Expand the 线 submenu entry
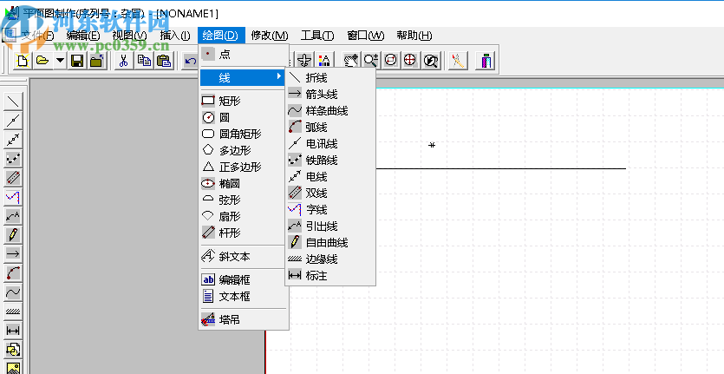This screenshot has width=724, height=374. tap(244, 78)
